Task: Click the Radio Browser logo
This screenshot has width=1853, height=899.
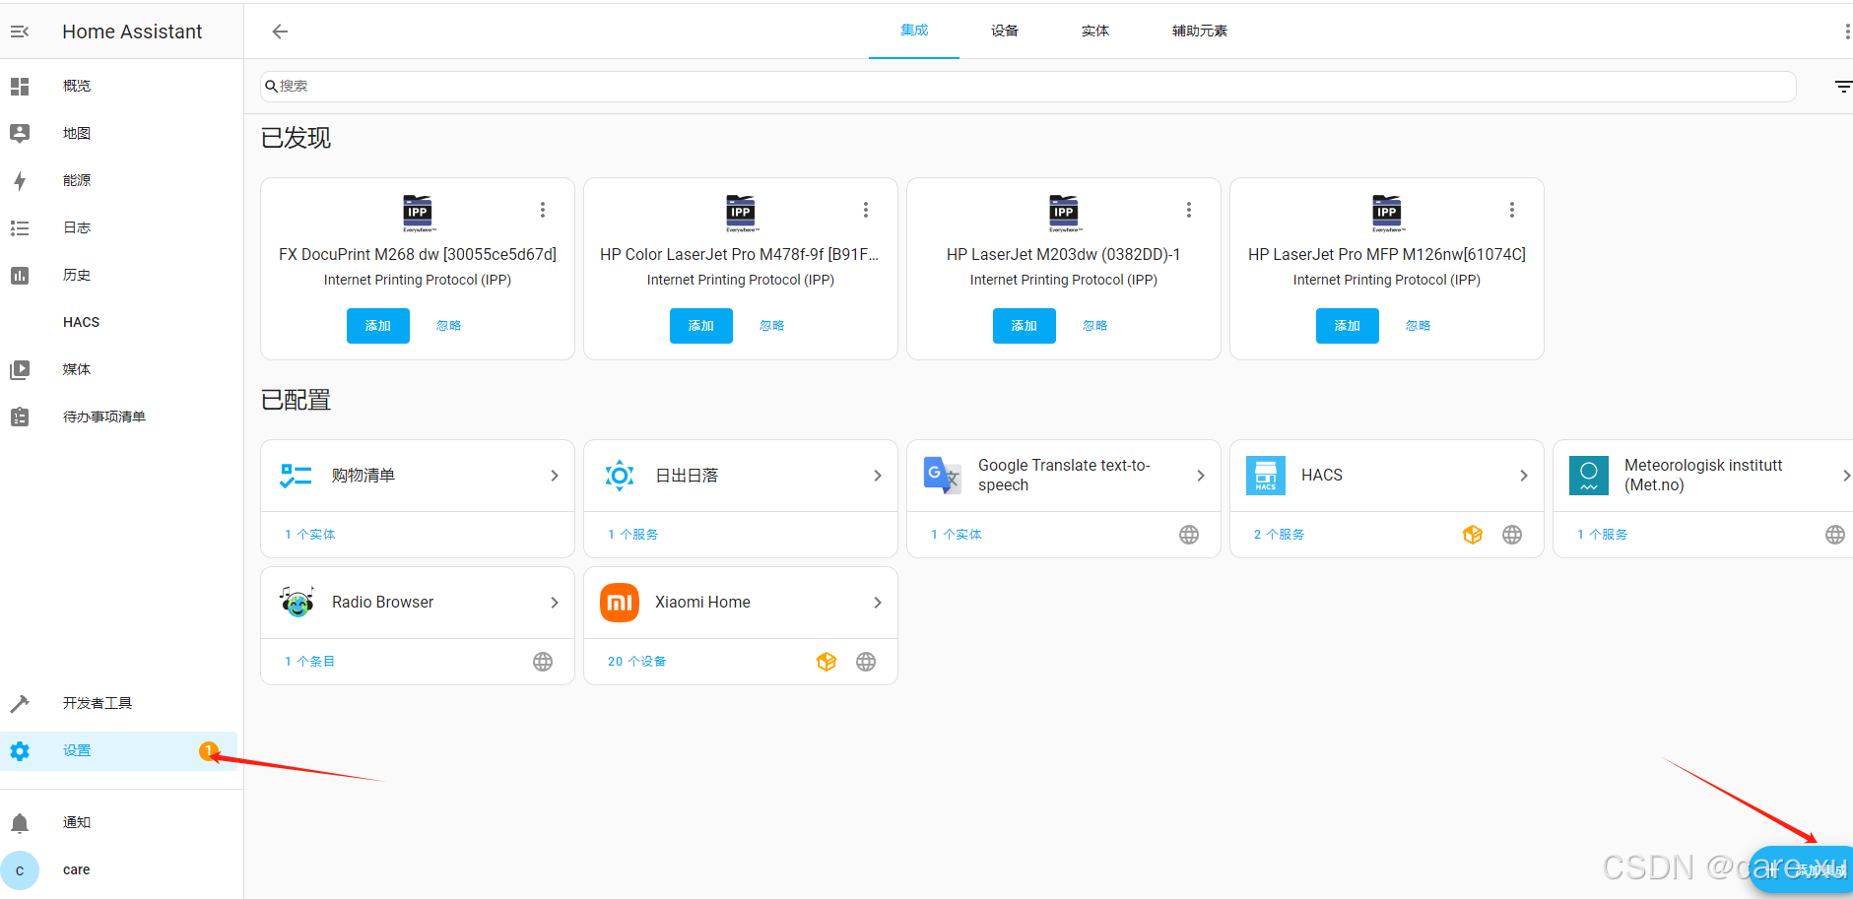Action: pos(297,602)
